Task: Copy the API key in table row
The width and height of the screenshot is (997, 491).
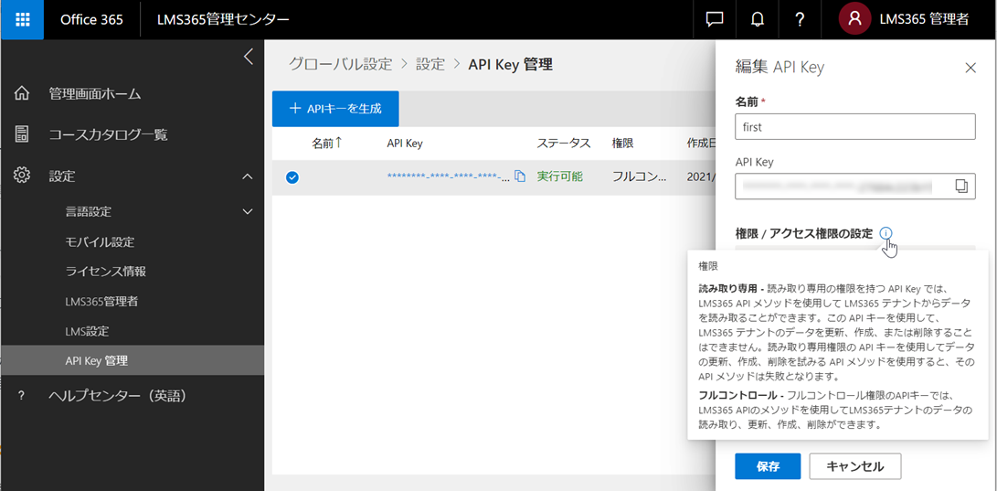Action: (519, 176)
